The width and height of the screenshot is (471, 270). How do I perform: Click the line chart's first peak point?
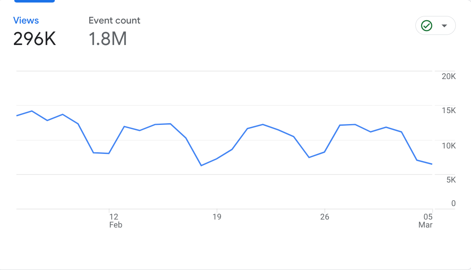pyautogui.click(x=32, y=111)
